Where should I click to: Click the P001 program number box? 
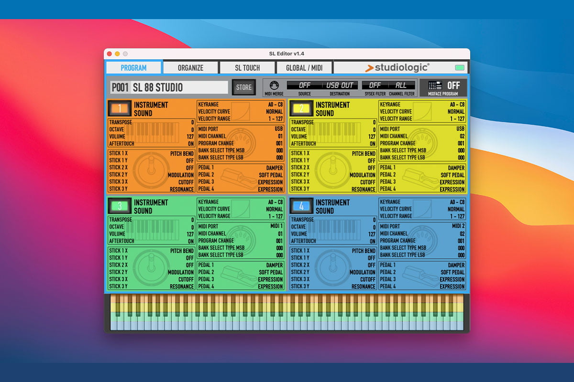click(120, 87)
